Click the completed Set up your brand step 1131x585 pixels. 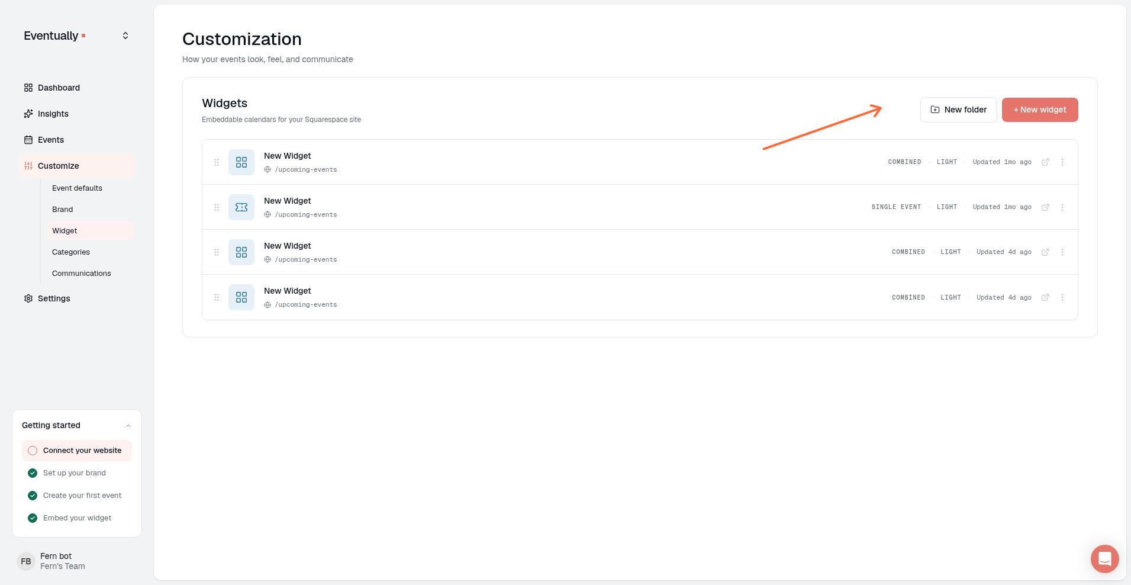(77, 473)
